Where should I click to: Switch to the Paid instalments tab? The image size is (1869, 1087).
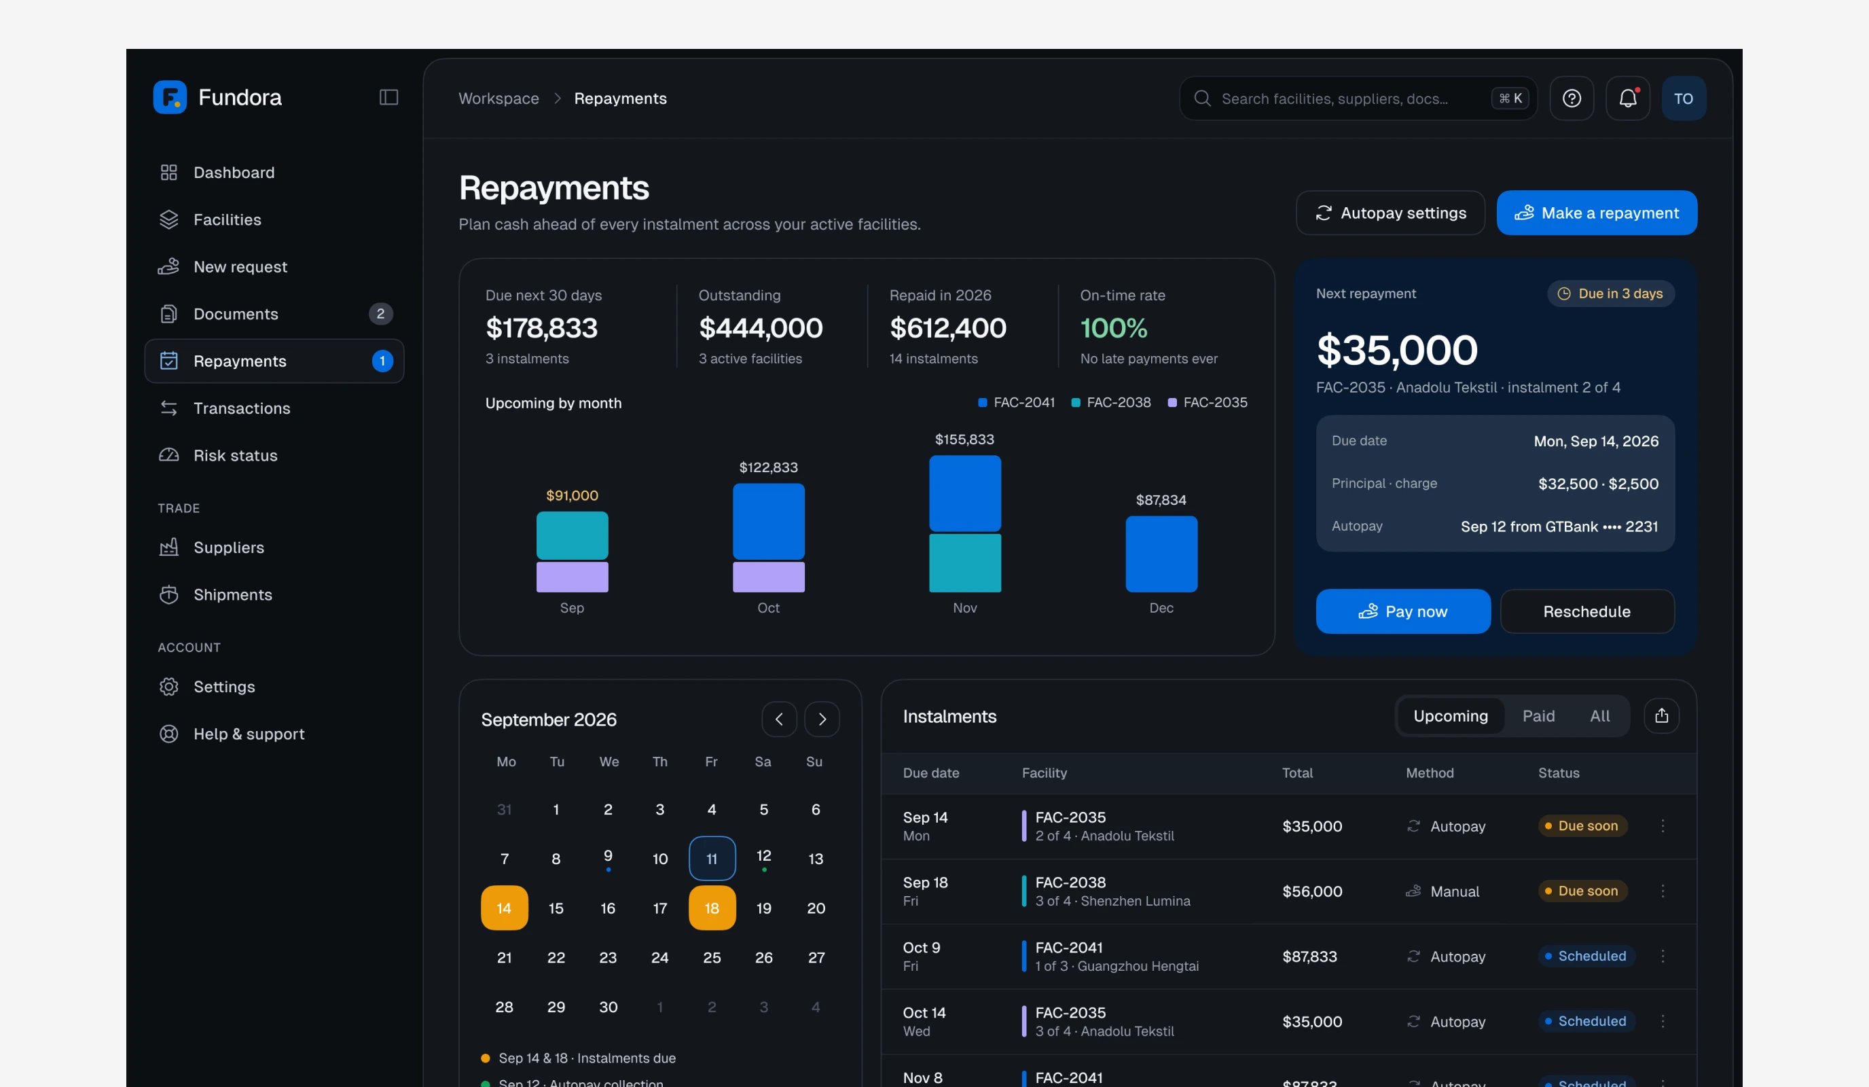(1538, 715)
